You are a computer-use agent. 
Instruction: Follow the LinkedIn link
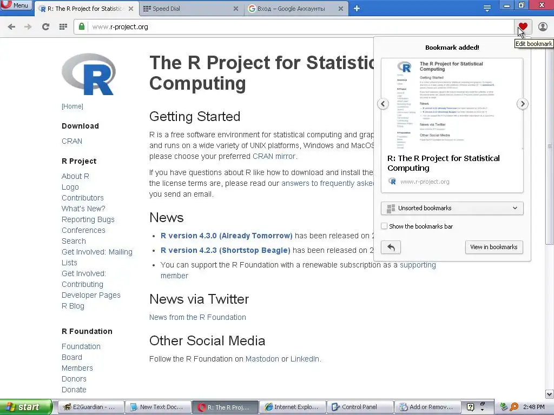(x=305, y=359)
